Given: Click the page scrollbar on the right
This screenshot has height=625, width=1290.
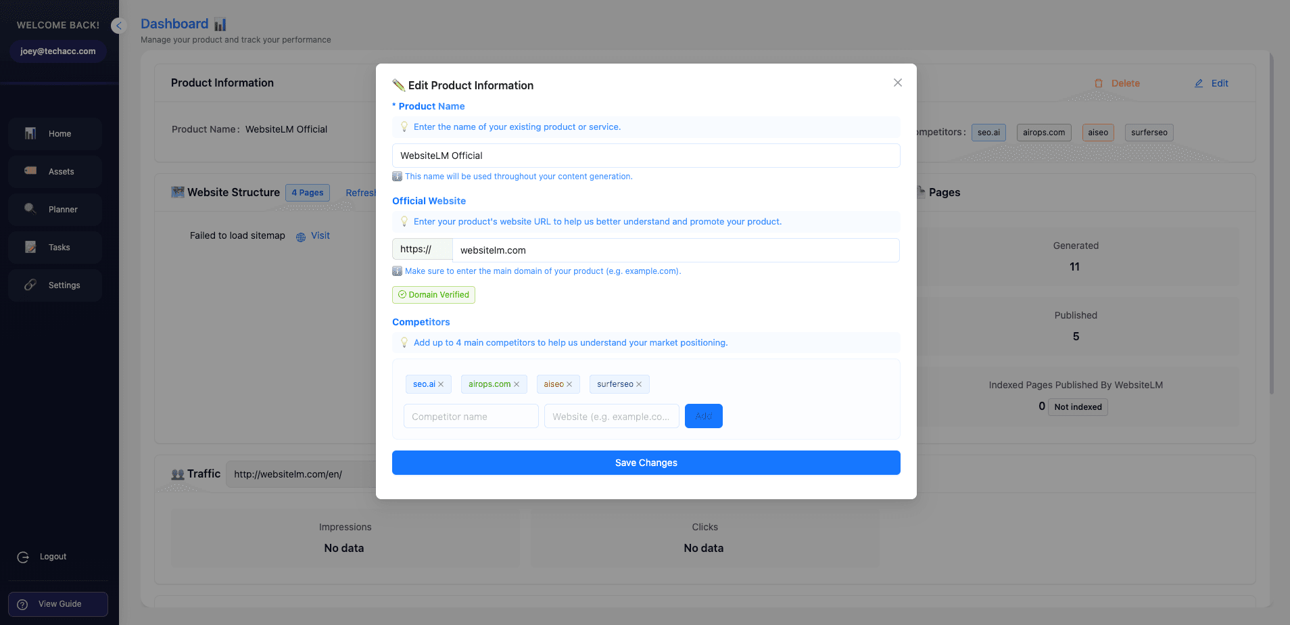Looking at the screenshot, I should 1272,223.
